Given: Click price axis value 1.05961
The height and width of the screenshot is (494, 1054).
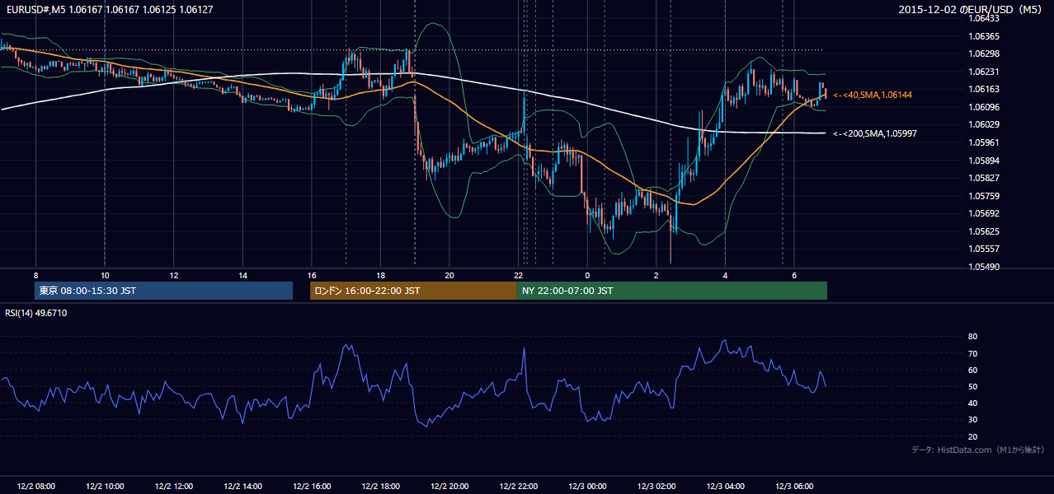Looking at the screenshot, I should click(984, 142).
